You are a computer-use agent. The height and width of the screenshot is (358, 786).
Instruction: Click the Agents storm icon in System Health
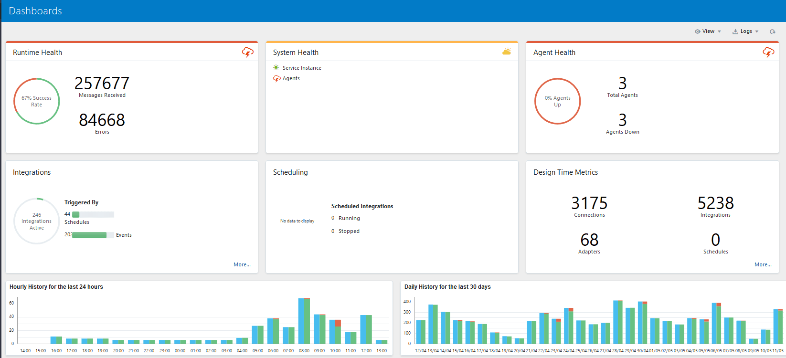276,78
